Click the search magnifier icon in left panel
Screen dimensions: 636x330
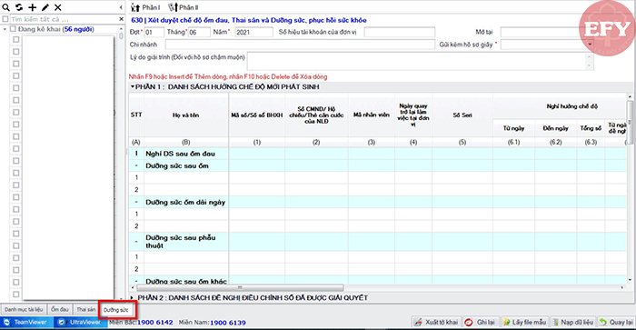[5, 7]
